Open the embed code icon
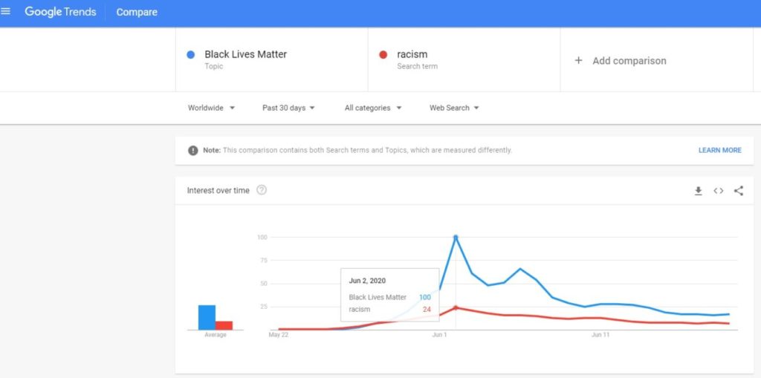 (x=719, y=191)
